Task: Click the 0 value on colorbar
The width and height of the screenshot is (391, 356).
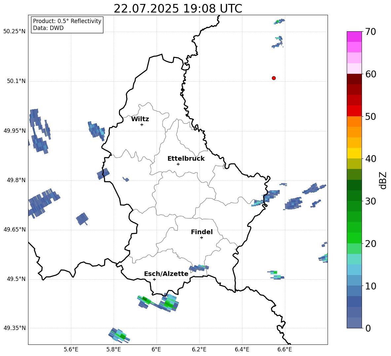Action: coord(368,328)
